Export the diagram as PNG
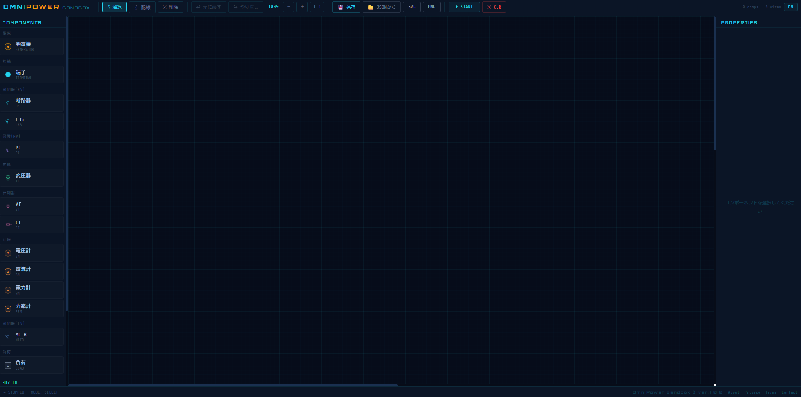The width and height of the screenshot is (801, 397). pos(432,7)
